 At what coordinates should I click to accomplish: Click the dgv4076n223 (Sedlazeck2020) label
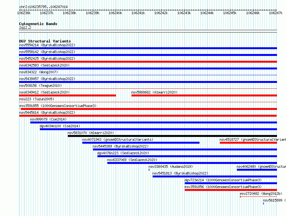click(x=123, y=153)
